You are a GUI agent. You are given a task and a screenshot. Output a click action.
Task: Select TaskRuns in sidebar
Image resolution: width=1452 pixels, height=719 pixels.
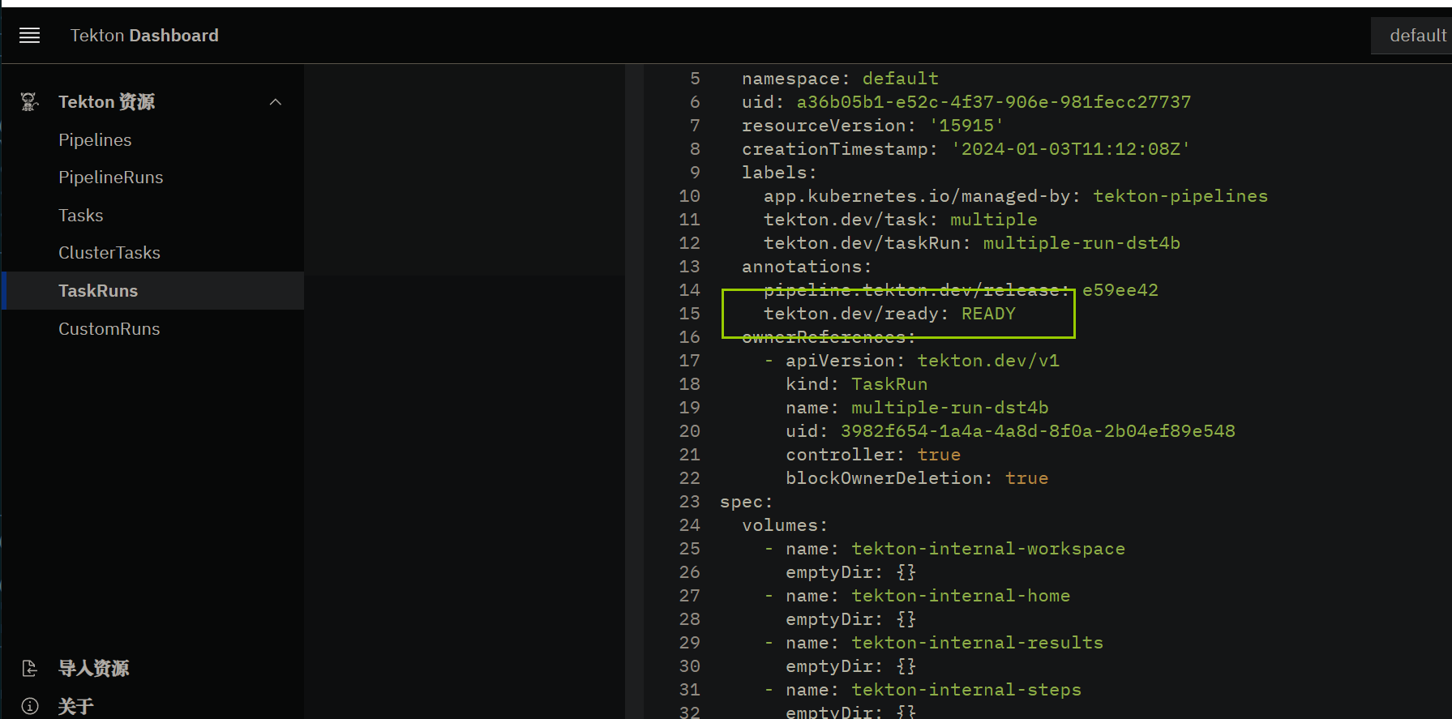click(x=152, y=291)
